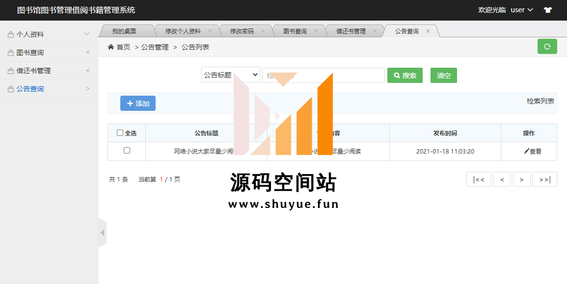Expand the 图书查询 sidebar menu

tap(49, 52)
